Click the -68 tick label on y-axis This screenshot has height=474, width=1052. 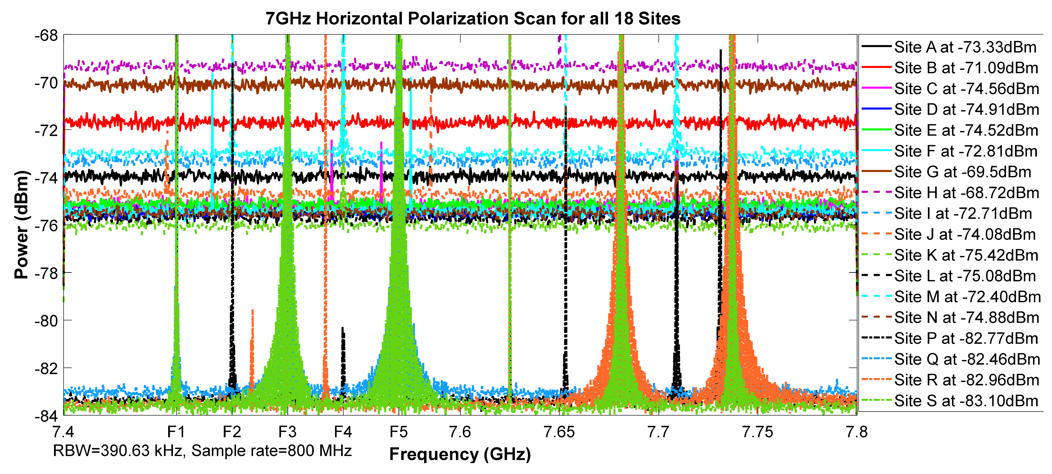coord(47,35)
